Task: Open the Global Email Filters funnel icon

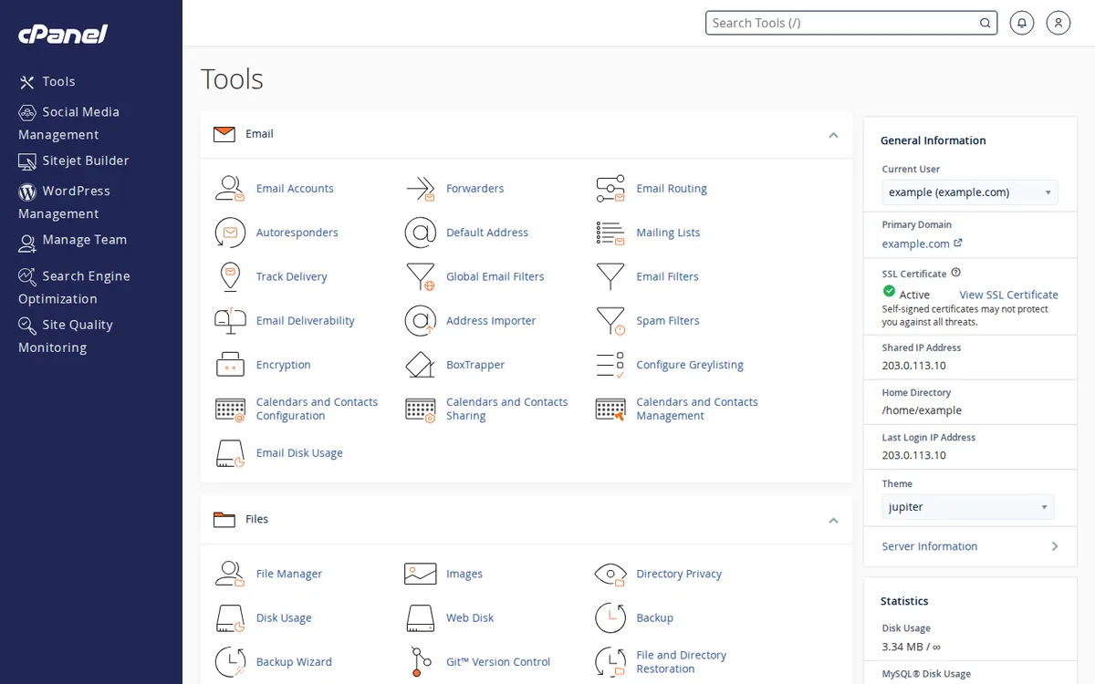Action: [x=420, y=276]
